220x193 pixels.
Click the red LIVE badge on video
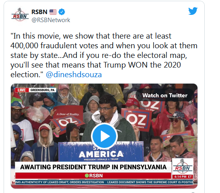coord(22,90)
